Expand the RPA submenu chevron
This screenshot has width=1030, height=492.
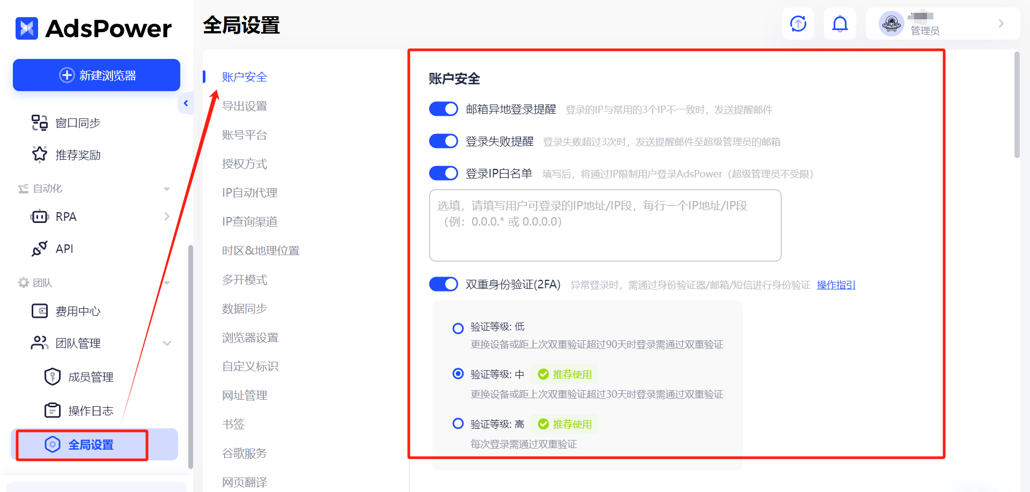167,217
